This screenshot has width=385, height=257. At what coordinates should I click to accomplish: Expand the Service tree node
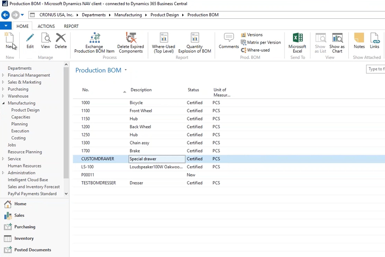[3, 159]
